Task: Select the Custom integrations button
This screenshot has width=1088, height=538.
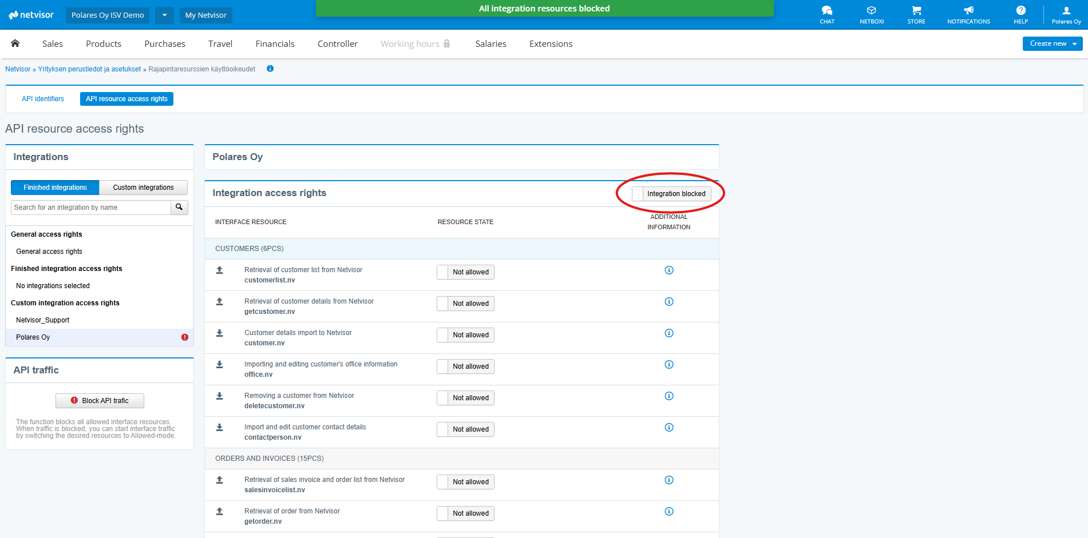Action: click(143, 188)
